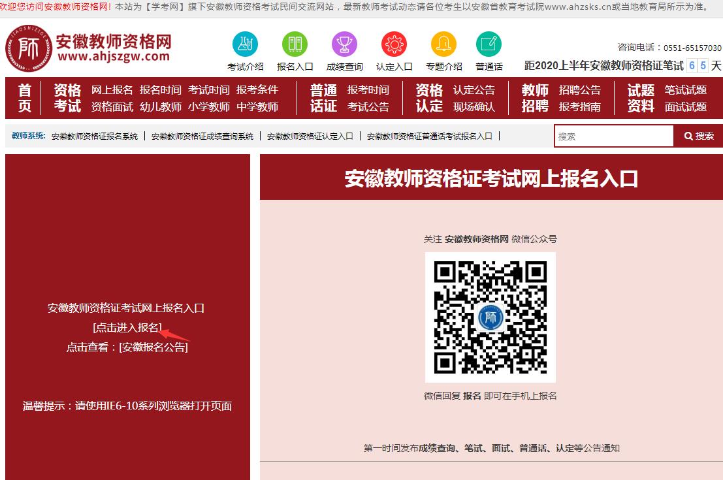Click the 面试试题 nav link
This screenshot has width=723, height=480.
point(686,106)
